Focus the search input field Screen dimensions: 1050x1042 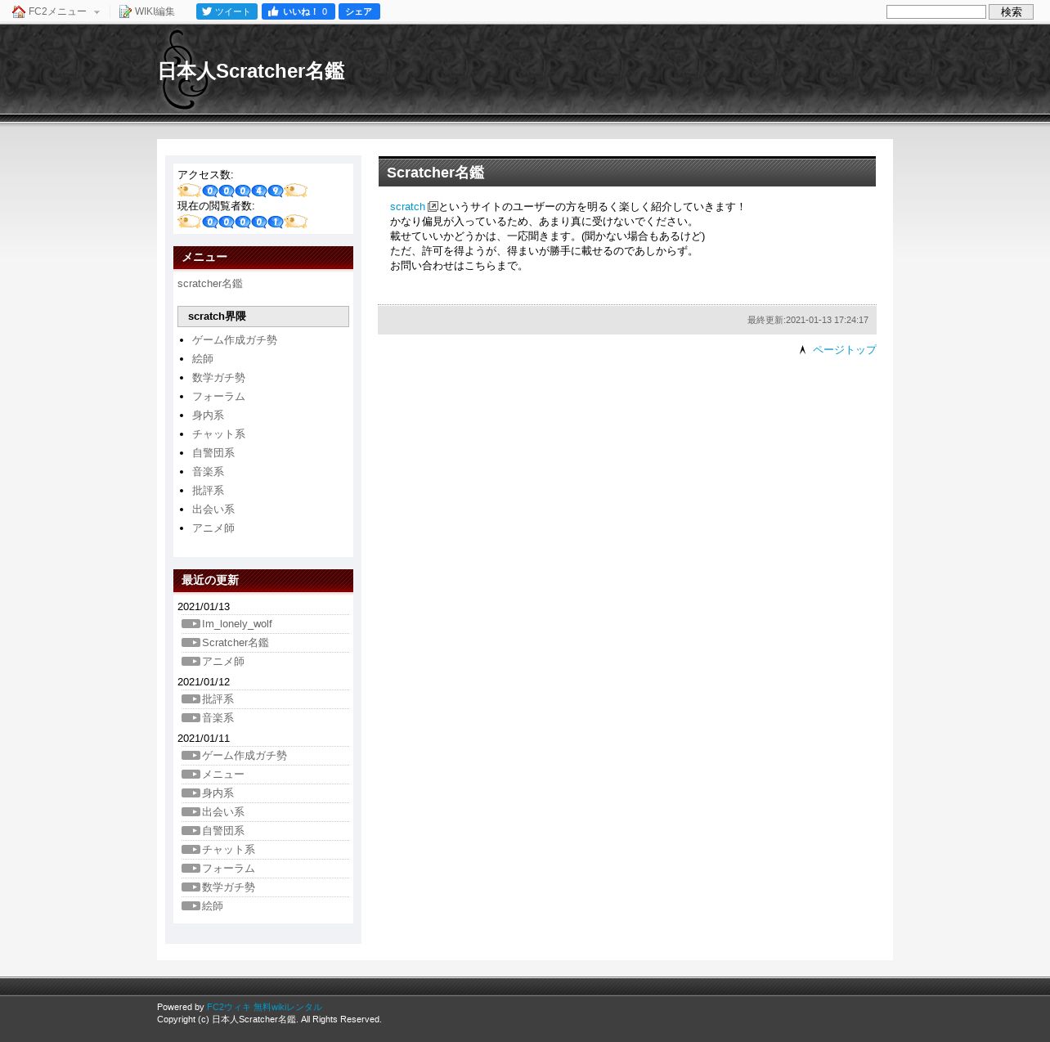tap(936, 11)
